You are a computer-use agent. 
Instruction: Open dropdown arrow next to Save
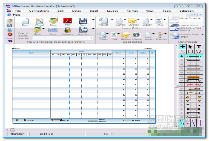(x=93, y=20)
